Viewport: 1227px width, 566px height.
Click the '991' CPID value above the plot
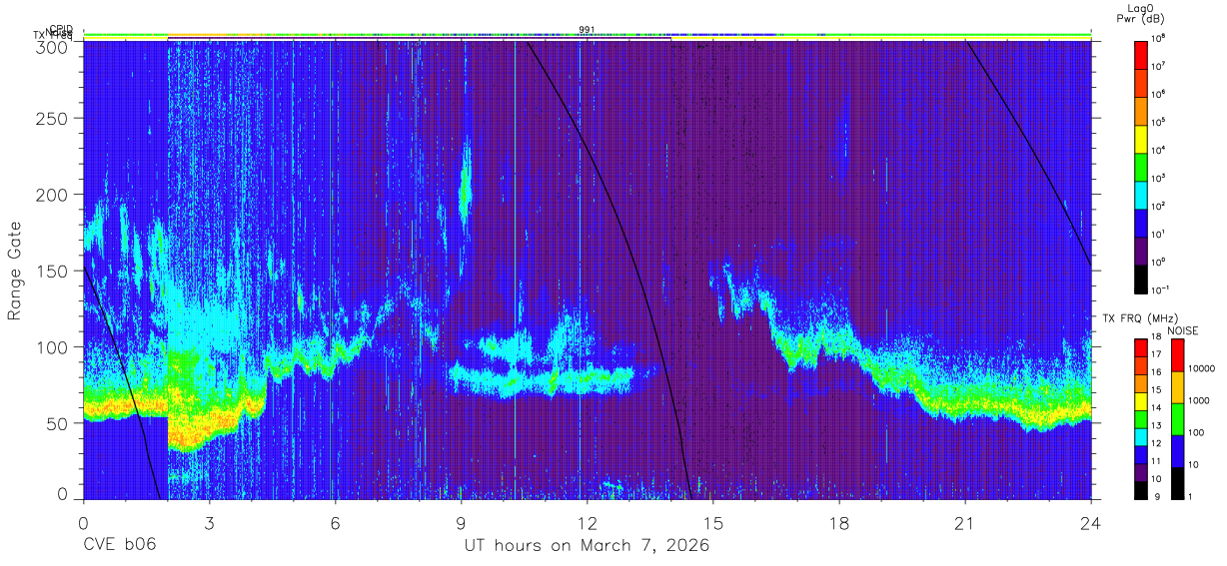coord(587,30)
